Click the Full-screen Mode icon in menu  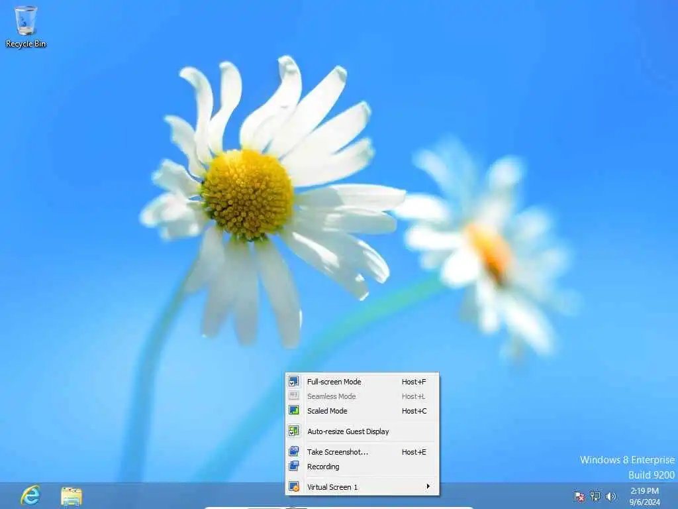tap(294, 381)
